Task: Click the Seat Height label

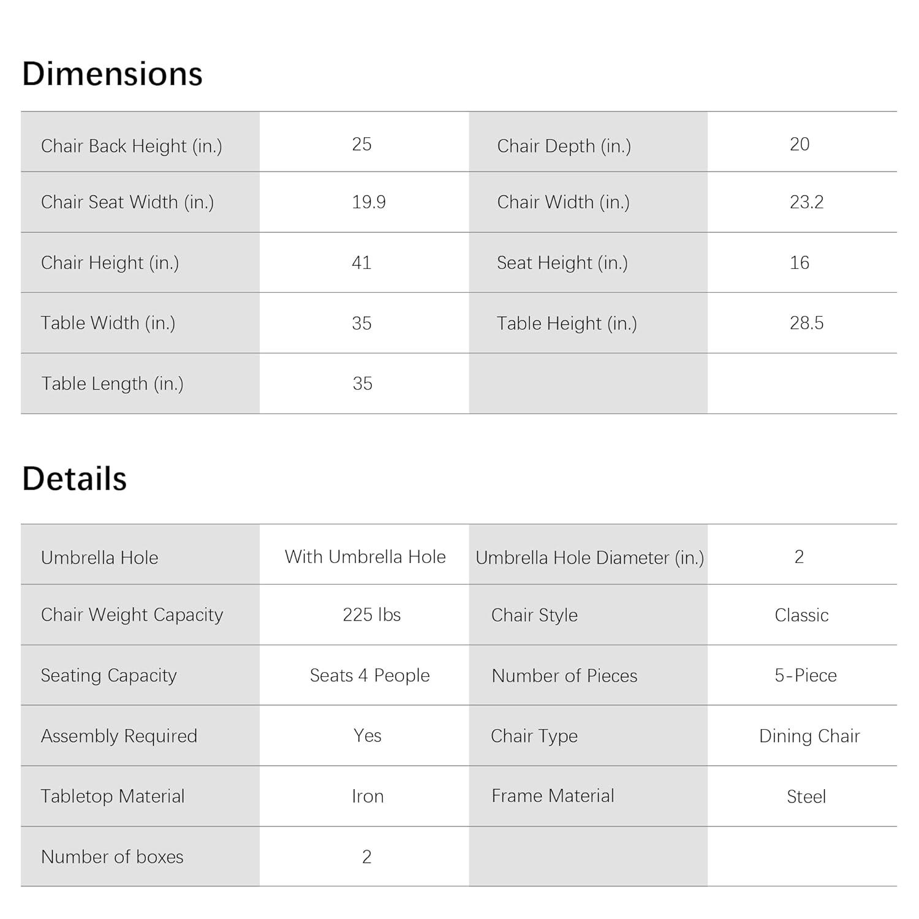Action: [562, 263]
